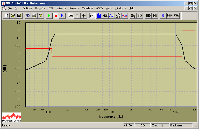
Task: Open the Wizards menu
Action: (61, 8)
